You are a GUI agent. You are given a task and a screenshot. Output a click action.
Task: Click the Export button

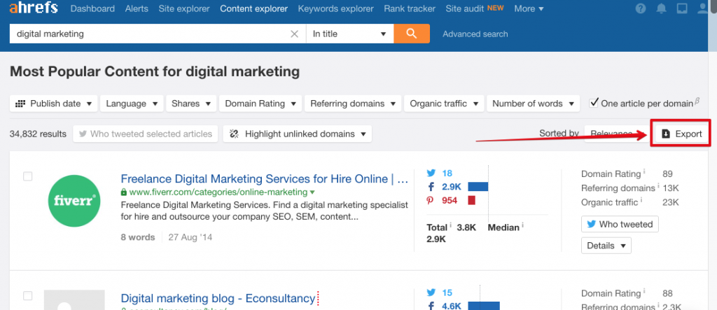point(681,134)
